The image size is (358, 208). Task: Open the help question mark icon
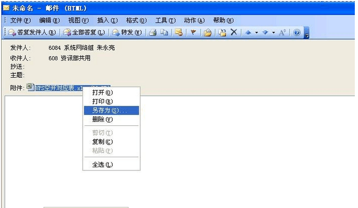[296, 32]
